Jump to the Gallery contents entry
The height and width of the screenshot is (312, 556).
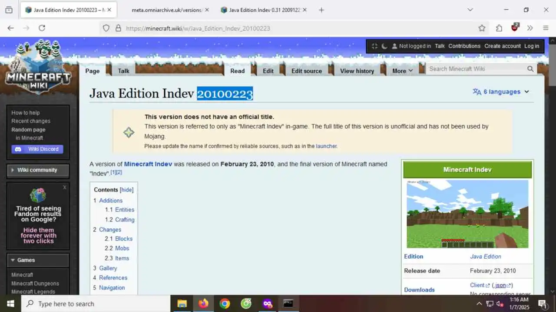click(108, 268)
